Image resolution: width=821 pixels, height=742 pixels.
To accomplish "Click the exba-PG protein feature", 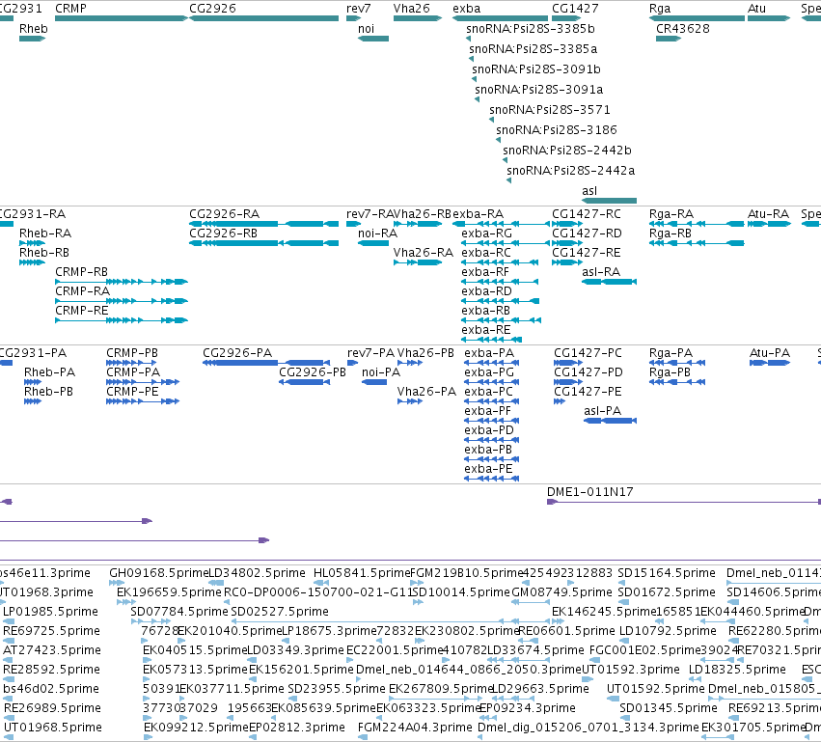I will click(x=492, y=382).
